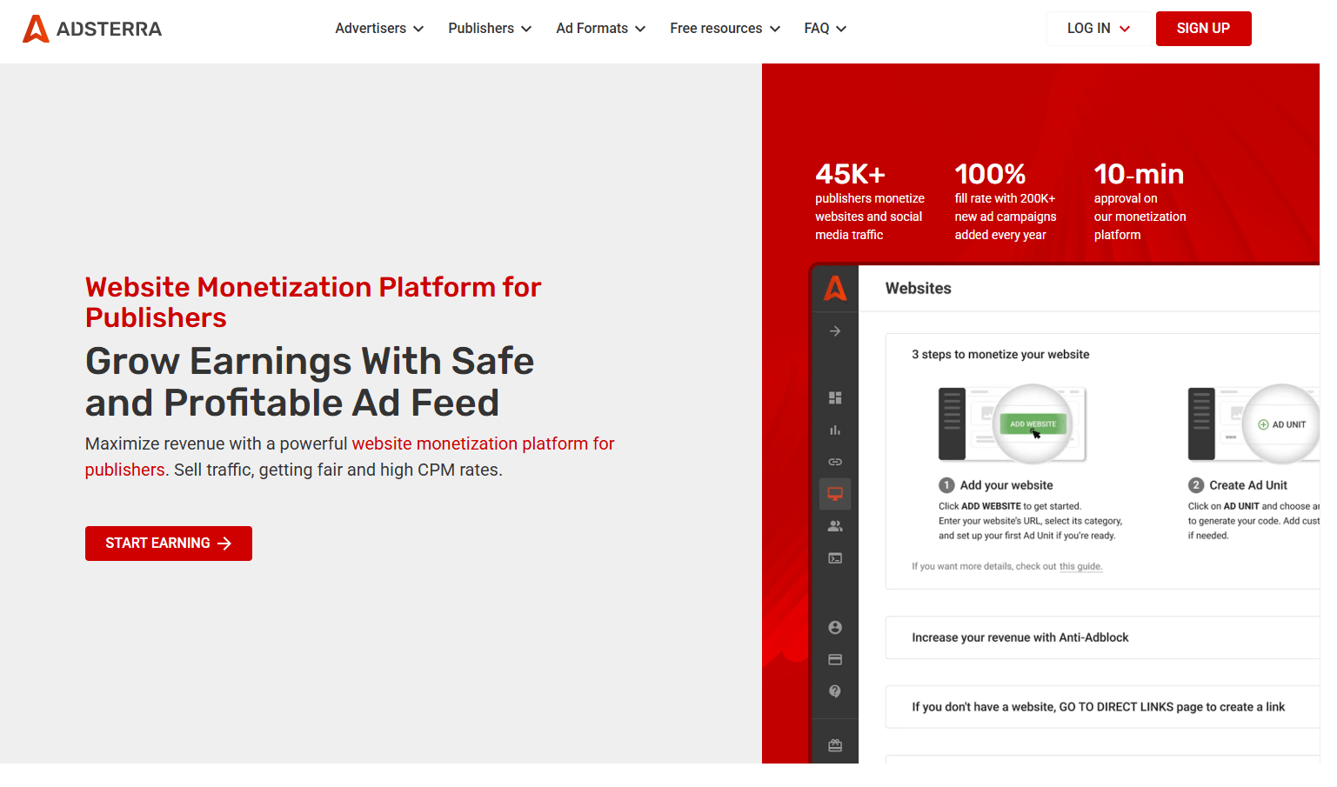Click the 'Websites' page title
The width and height of the screenshot is (1337, 787).
coord(919,289)
